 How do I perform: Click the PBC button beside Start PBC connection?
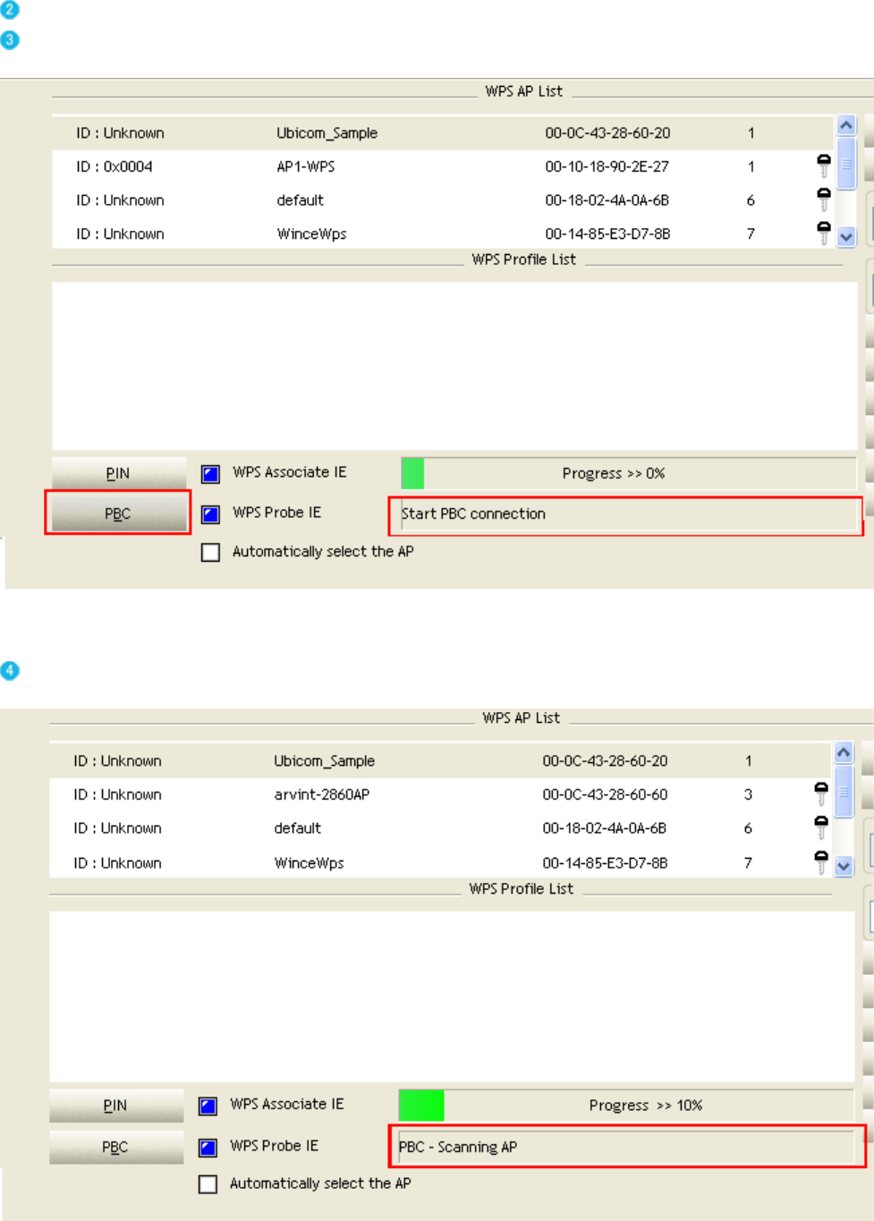(118, 513)
